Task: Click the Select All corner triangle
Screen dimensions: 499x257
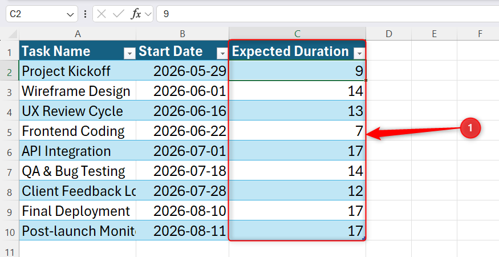Action: [12, 34]
